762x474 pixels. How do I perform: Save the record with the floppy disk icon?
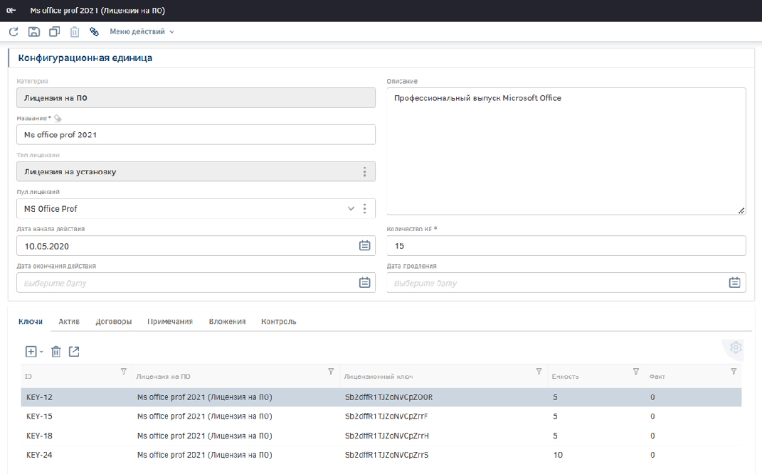pyautogui.click(x=33, y=31)
